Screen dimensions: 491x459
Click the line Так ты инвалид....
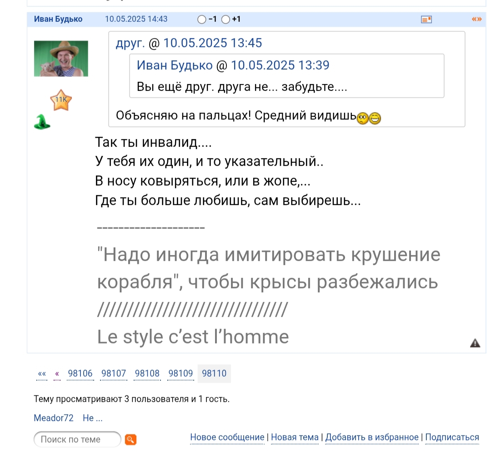click(154, 142)
